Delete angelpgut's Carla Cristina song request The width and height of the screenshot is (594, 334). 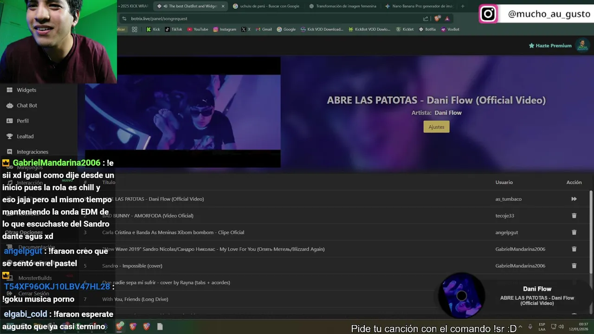click(x=574, y=232)
